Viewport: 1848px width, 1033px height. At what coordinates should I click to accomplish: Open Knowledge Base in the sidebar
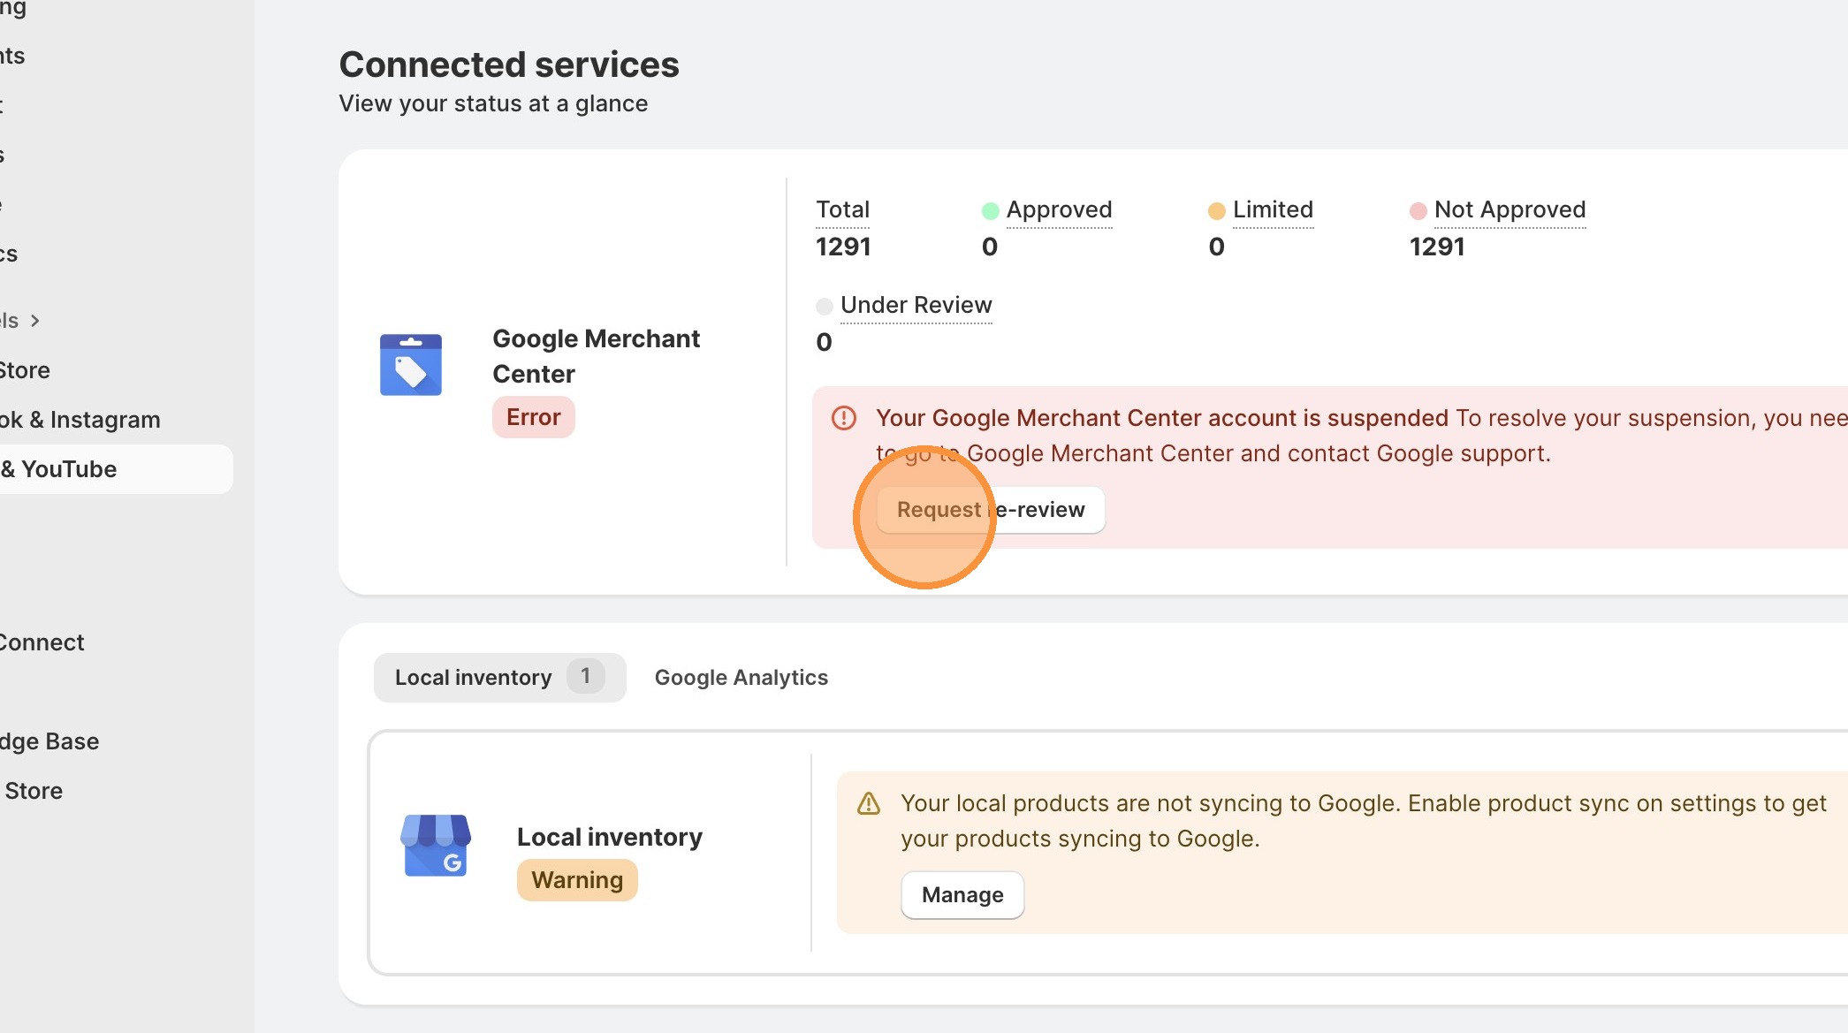click(x=50, y=741)
